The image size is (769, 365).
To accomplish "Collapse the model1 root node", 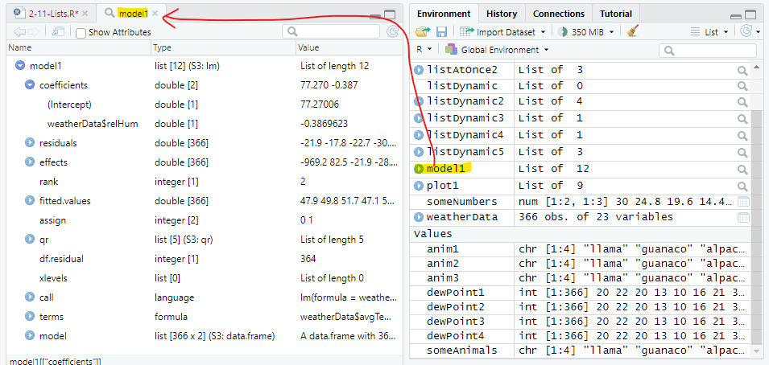I will click(x=20, y=66).
